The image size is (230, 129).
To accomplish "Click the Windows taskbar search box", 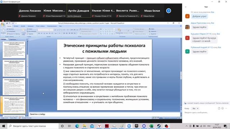I will click(x=33, y=126).
